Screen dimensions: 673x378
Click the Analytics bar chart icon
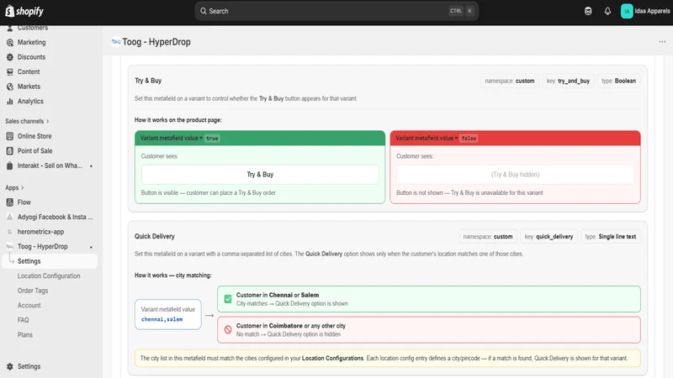coord(10,101)
